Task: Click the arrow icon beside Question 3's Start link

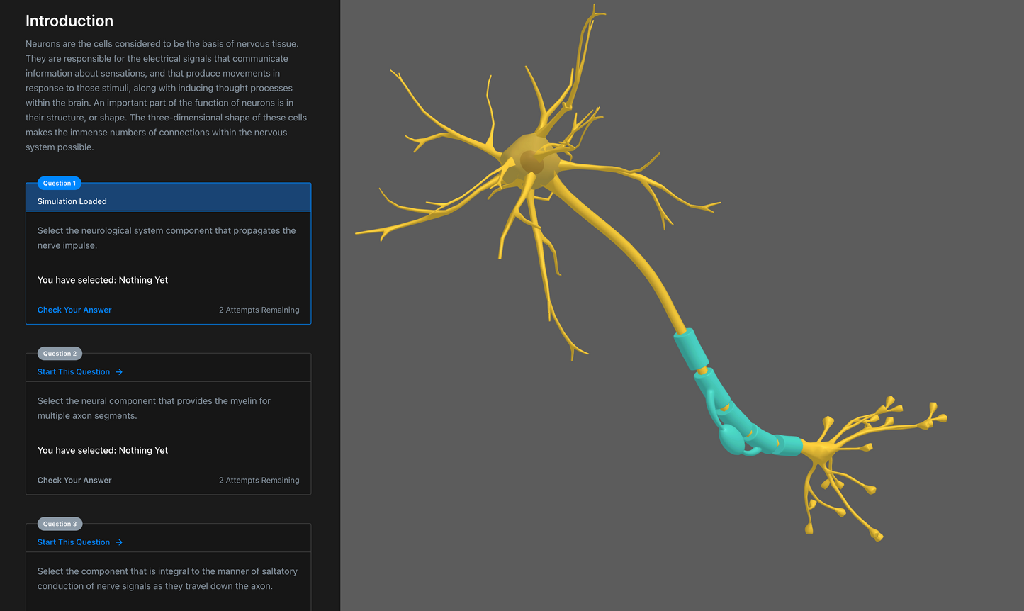Action: (x=119, y=542)
